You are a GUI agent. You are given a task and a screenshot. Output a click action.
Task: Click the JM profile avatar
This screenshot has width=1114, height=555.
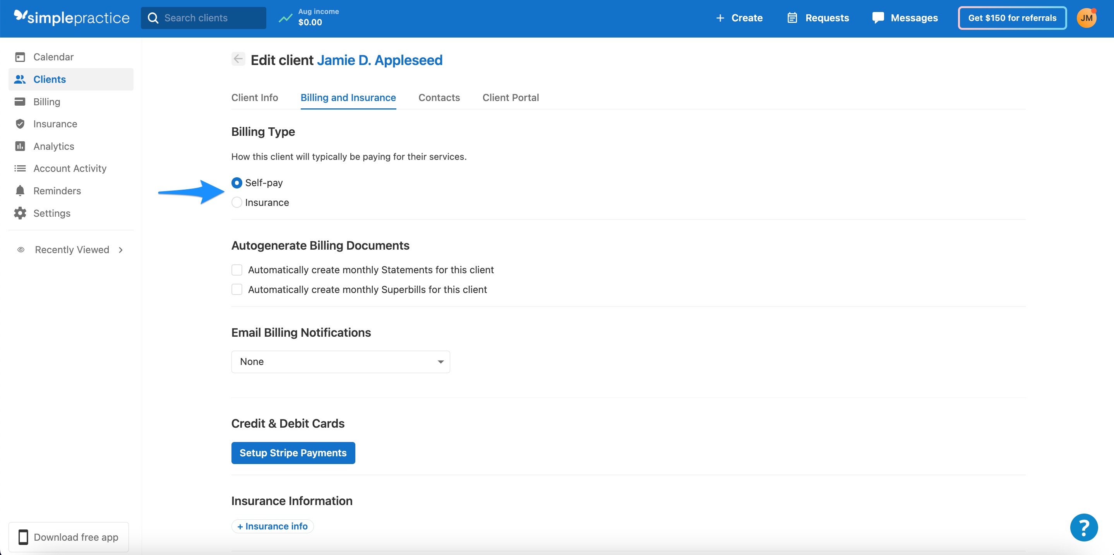1086,18
